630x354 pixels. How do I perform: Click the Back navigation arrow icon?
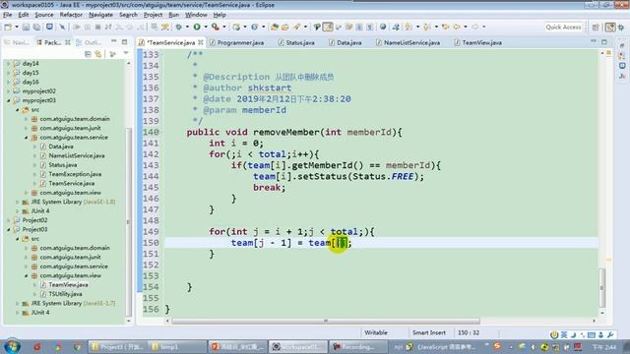pos(457,27)
